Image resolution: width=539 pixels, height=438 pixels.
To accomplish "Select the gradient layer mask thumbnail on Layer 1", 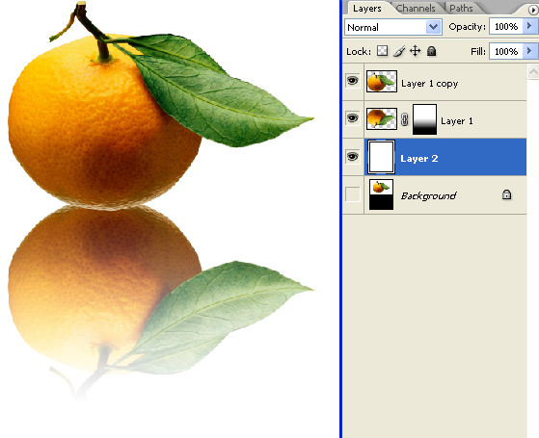I will point(424,119).
